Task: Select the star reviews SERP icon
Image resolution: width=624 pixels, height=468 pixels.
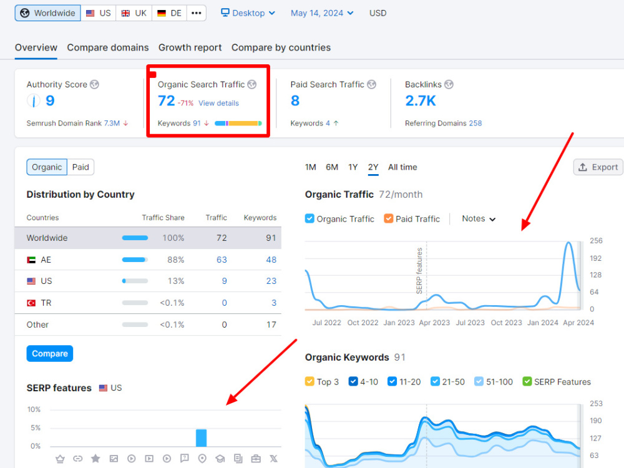Action: 95,459
